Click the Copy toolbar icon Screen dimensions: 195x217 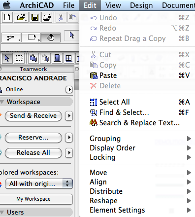coord(72,17)
